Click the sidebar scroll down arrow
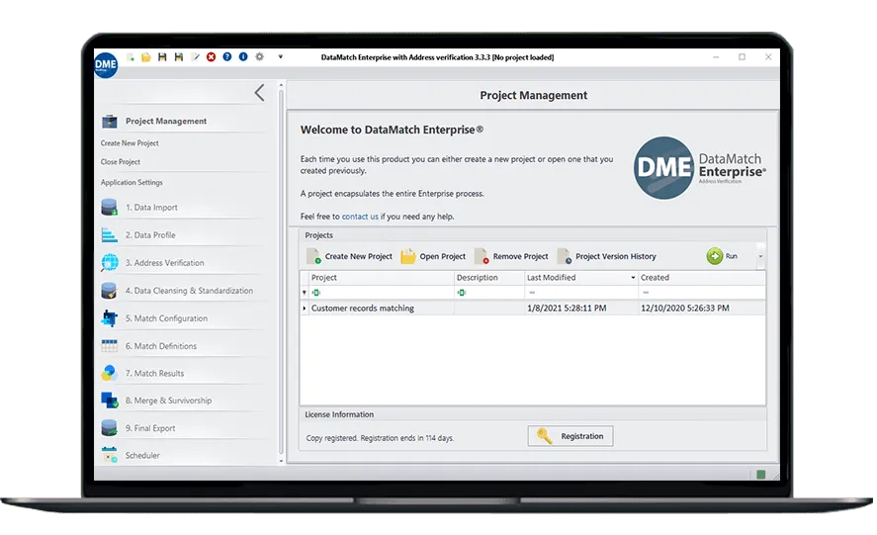 tap(281, 461)
